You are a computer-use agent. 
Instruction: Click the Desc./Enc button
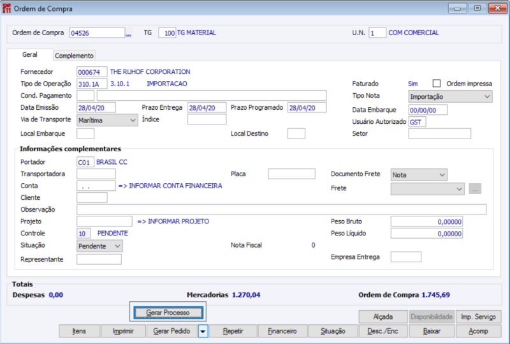pos(383,331)
